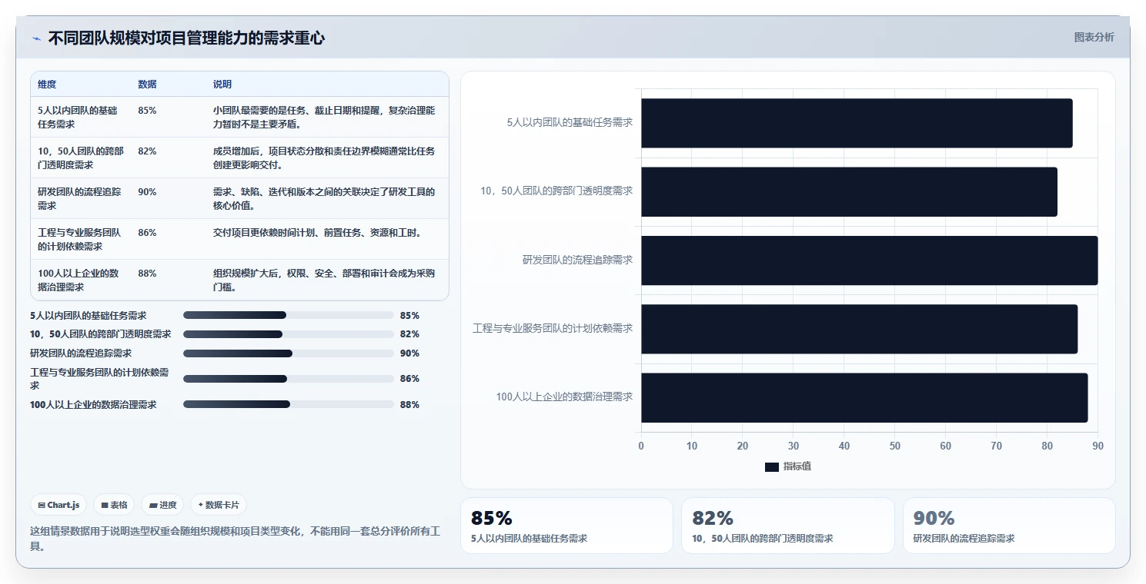Click the blue title icon beside the heading

[x=36, y=38]
